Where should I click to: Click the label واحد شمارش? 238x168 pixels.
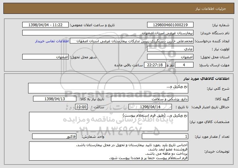93,137
